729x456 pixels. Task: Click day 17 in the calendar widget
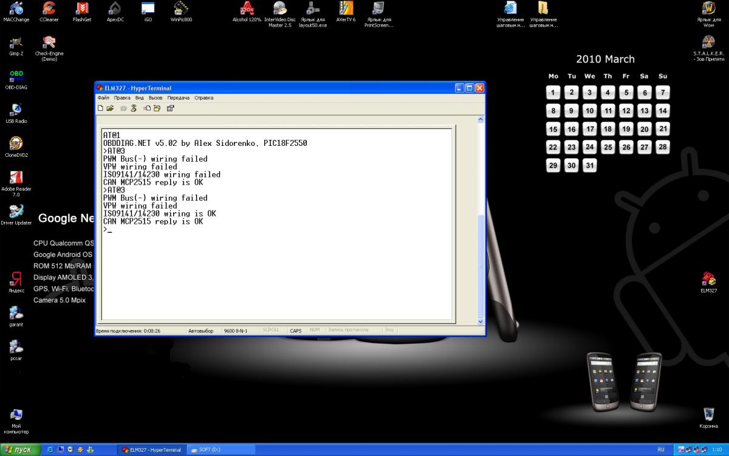[589, 129]
